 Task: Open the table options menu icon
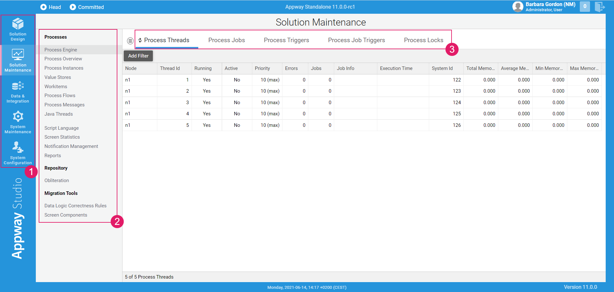(x=130, y=41)
